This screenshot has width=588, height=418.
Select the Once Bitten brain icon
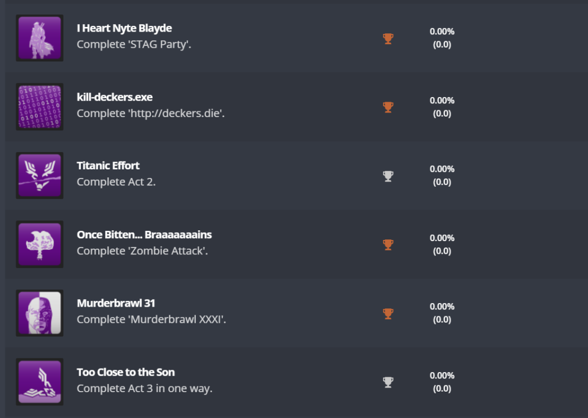(40, 245)
